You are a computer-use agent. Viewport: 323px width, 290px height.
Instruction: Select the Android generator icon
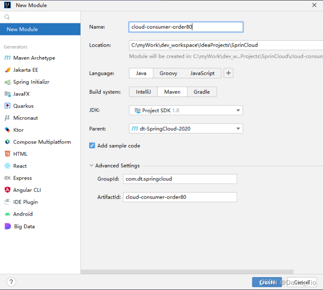point(7,214)
